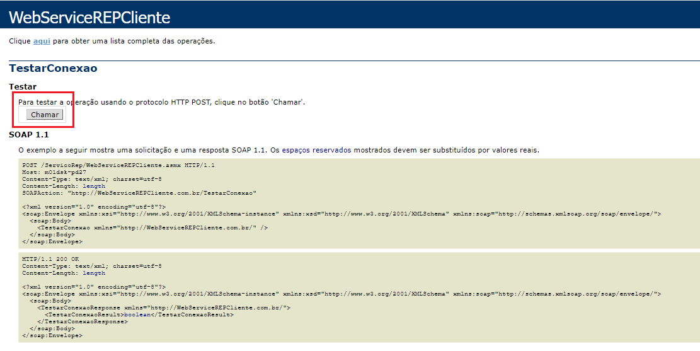Screen dimensions: 700x351
Task: Click the 'length' placeholder in the request block
Action: coord(94,186)
